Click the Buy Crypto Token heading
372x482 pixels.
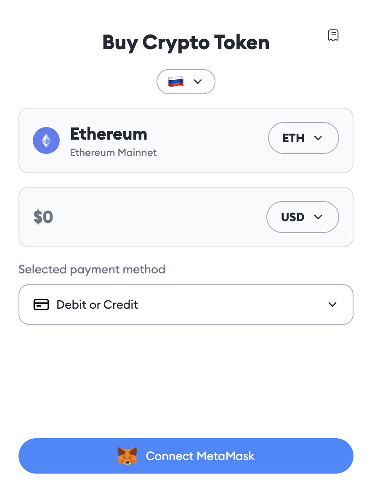pyautogui.click(x=186, y=42)
